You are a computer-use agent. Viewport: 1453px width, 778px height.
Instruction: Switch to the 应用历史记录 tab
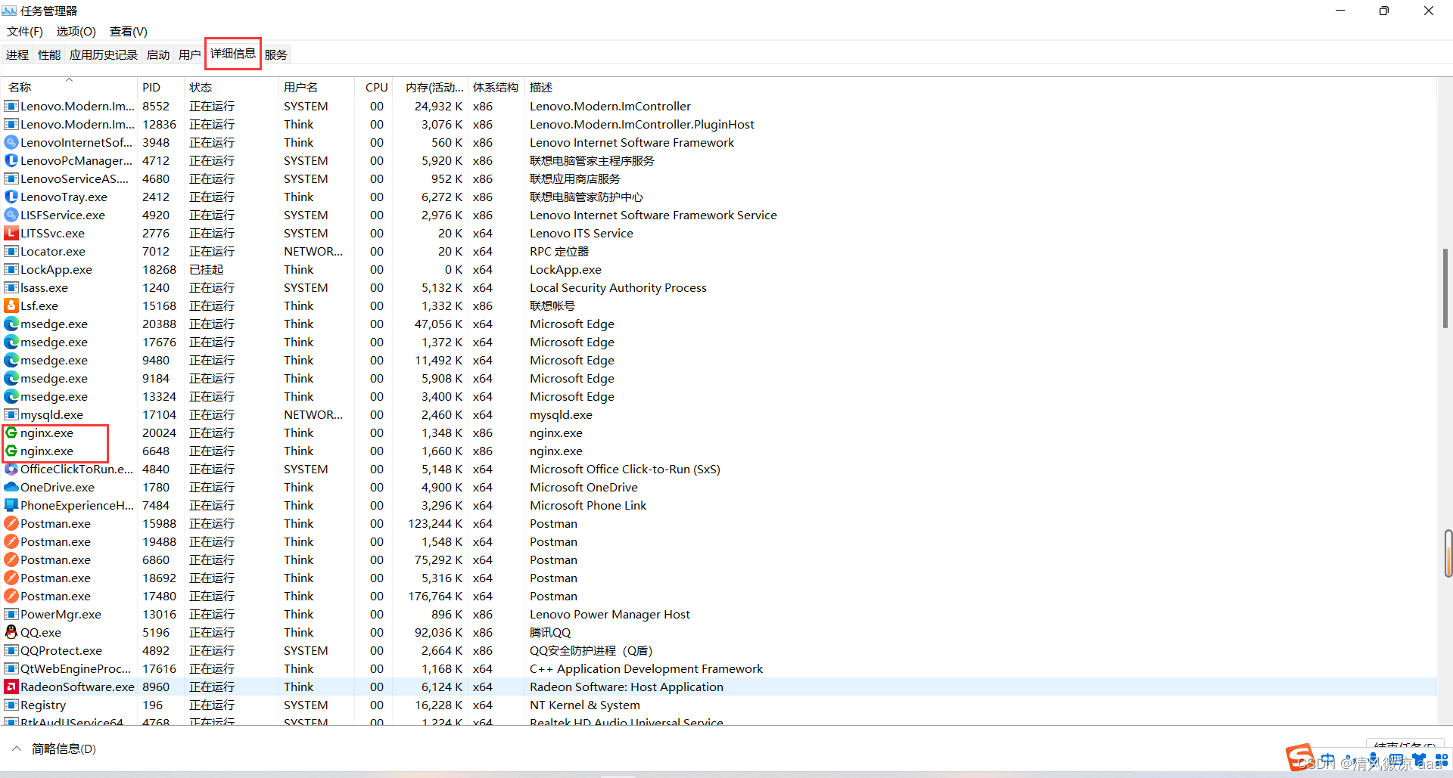(104, 54)
